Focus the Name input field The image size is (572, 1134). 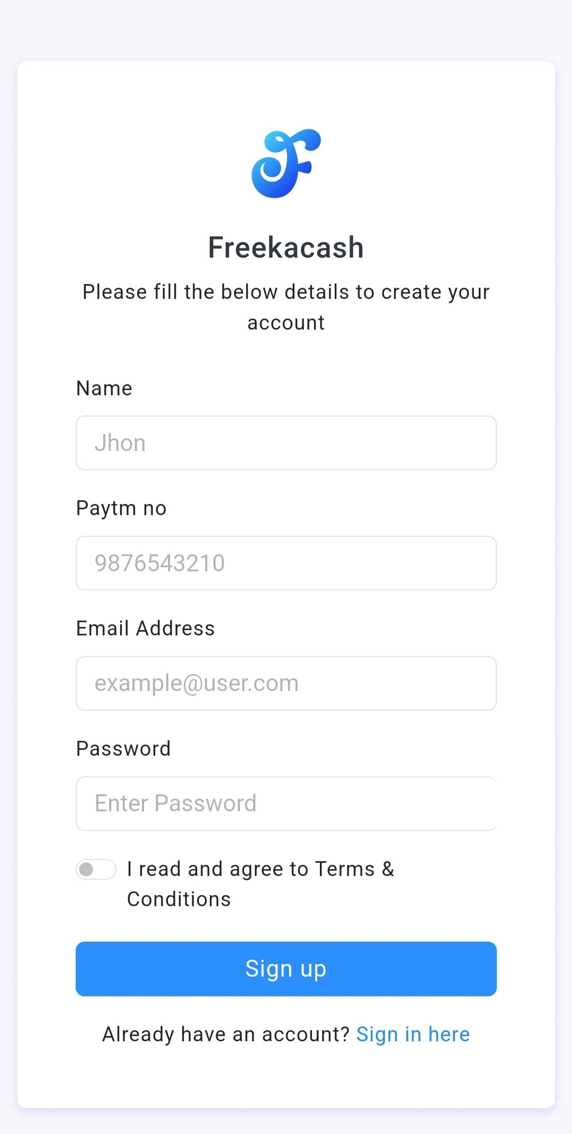pos(286,443)
